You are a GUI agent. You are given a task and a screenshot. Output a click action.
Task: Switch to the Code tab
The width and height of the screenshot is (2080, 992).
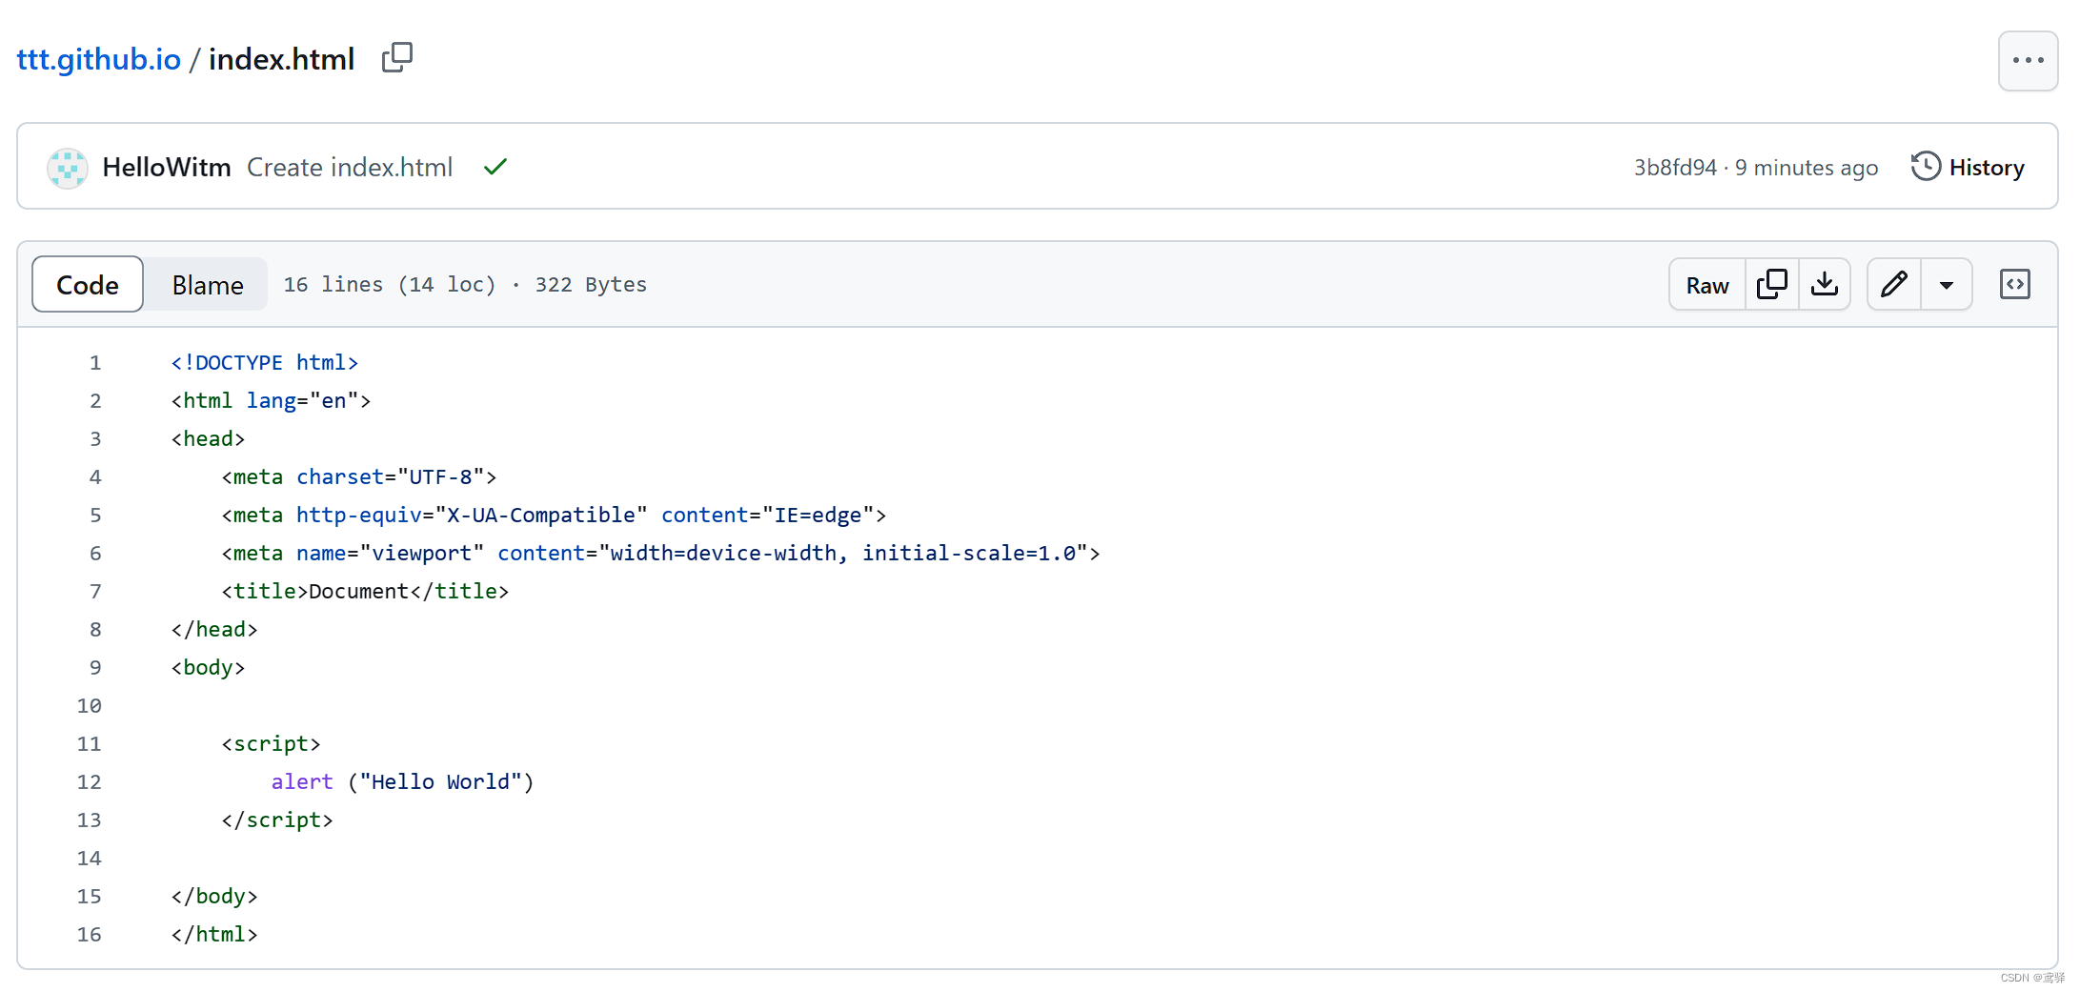point(88,284)
